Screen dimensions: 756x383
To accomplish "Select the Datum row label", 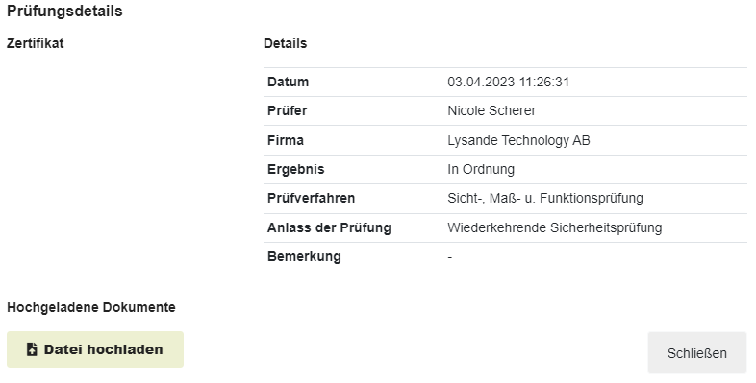I will point(288,82).
